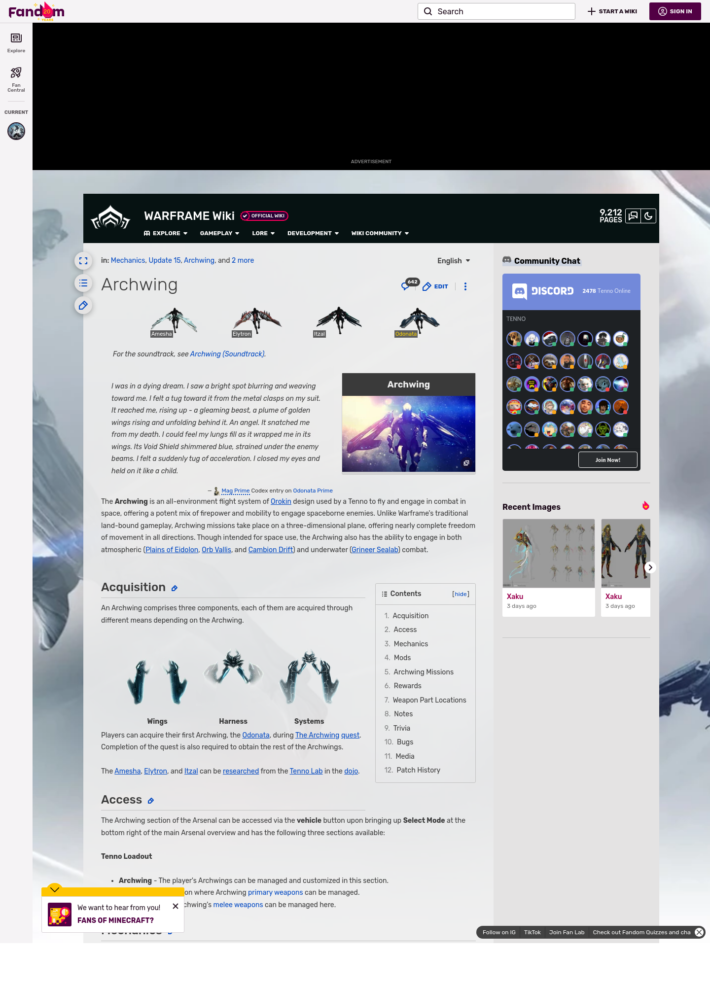This screenshot has width=710, height=986.
Task: Expand the English language dropdown
Action: [454, 261]
